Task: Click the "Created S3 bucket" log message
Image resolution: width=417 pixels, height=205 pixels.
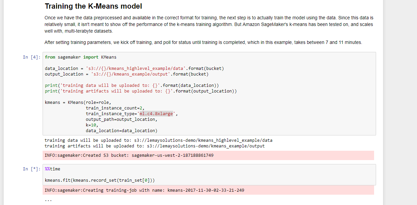Action: click(129, 155)
